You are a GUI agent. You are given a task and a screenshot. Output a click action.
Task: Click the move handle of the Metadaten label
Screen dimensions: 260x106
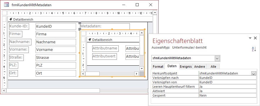tap(80, 23)
